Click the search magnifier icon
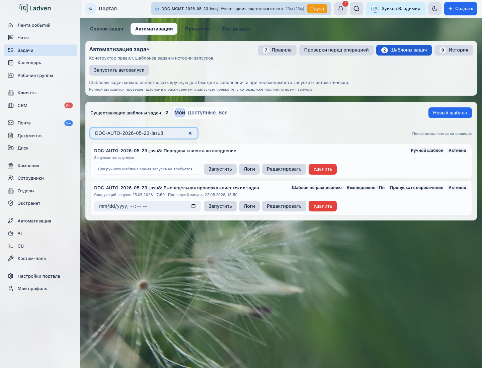482x368 pixels. [x=356, y=9]
